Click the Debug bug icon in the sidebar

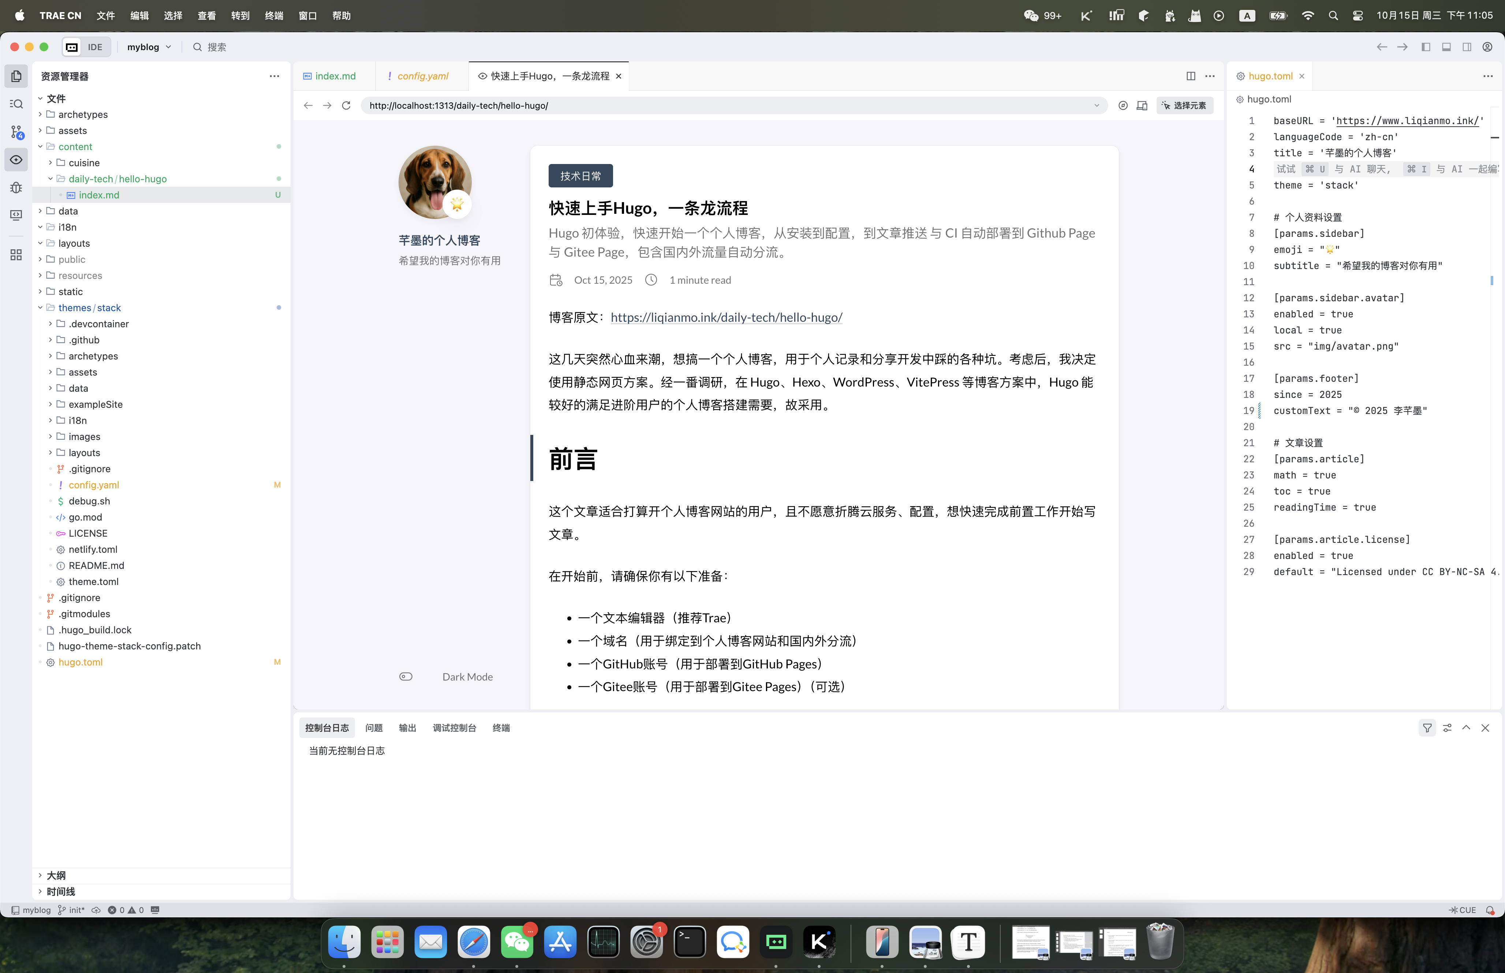pyautogui.click(x=16, y=188)
